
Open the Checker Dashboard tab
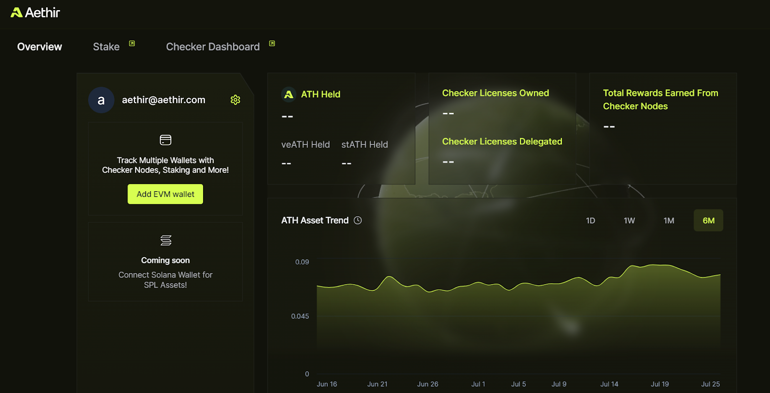(x=213, y=47)
